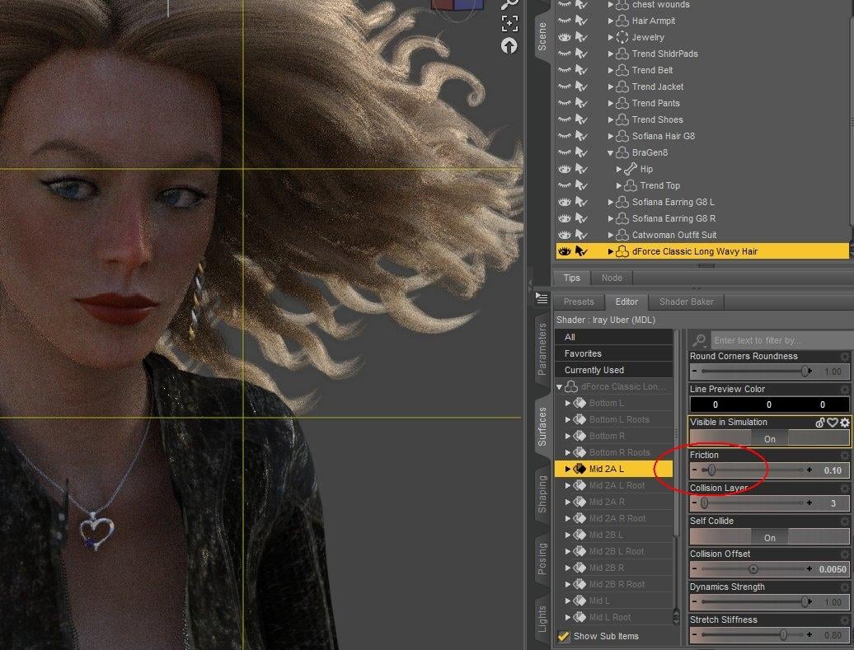Click the selectable arrow icon for BraGen8
Image resolution: width=854 pixels, height=650 pixels.
(582, 152)
